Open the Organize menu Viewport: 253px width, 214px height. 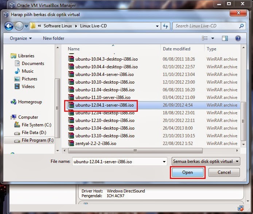21,38
